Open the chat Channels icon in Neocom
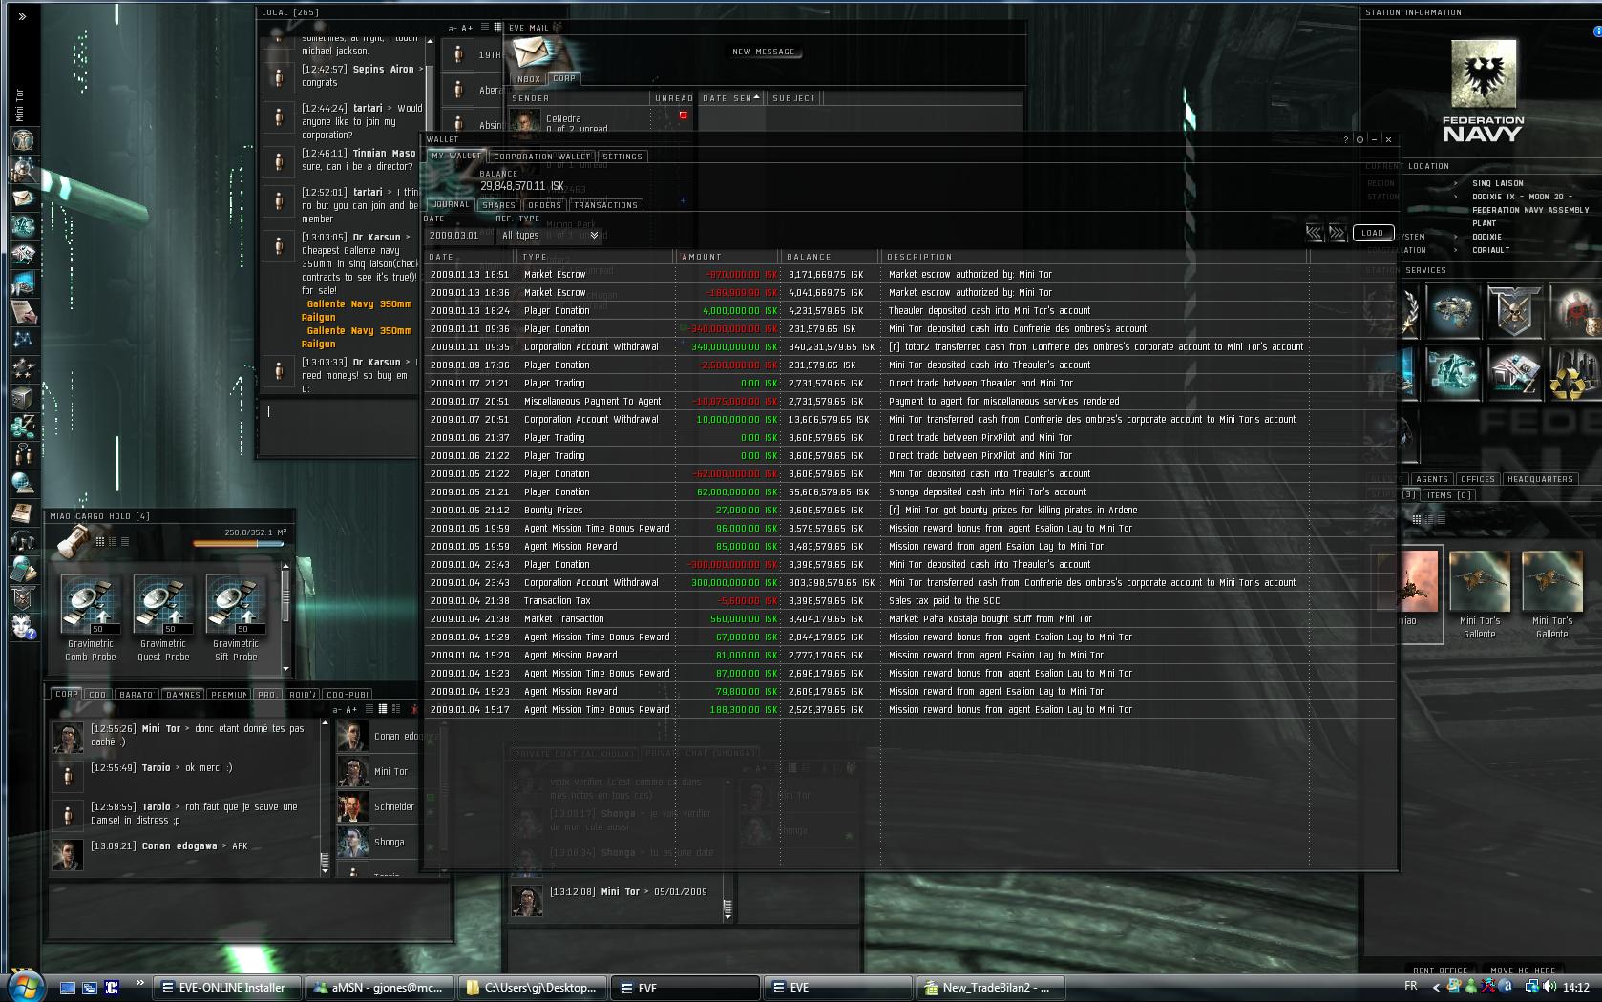This screenshot has height=1002, width=1602. point(23,453)
